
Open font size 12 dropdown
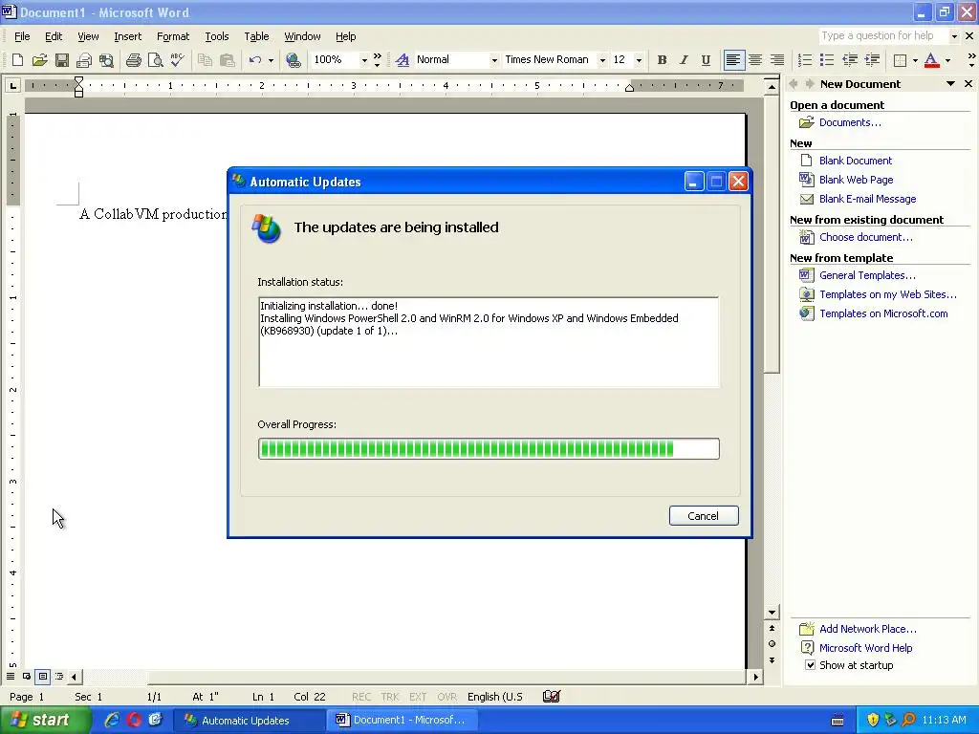(x=638, y=60)
